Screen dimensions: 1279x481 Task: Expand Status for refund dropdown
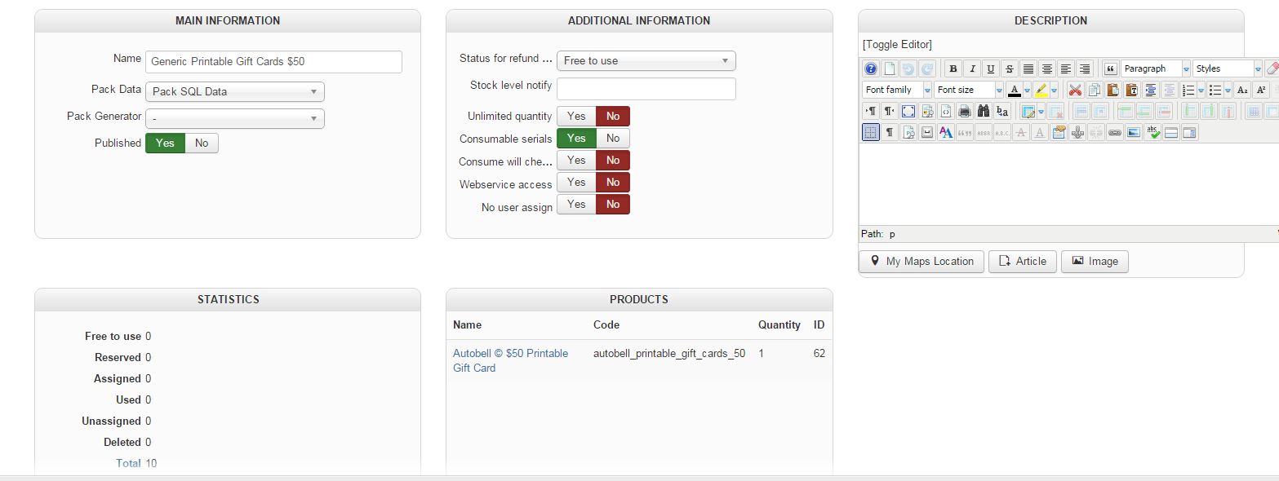pyautogui.click(x=646, y=61)
